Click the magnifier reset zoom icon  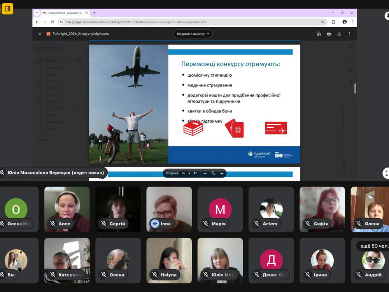pos(213,173)
